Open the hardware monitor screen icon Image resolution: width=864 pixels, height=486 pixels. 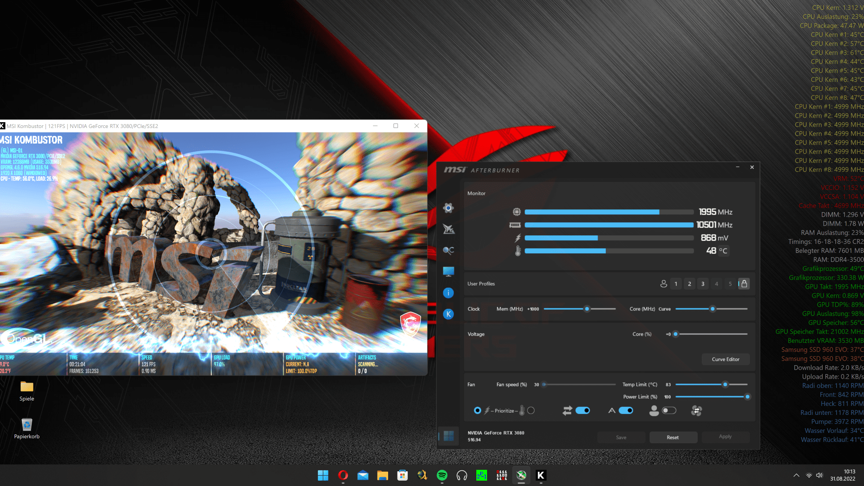[448, 271]
